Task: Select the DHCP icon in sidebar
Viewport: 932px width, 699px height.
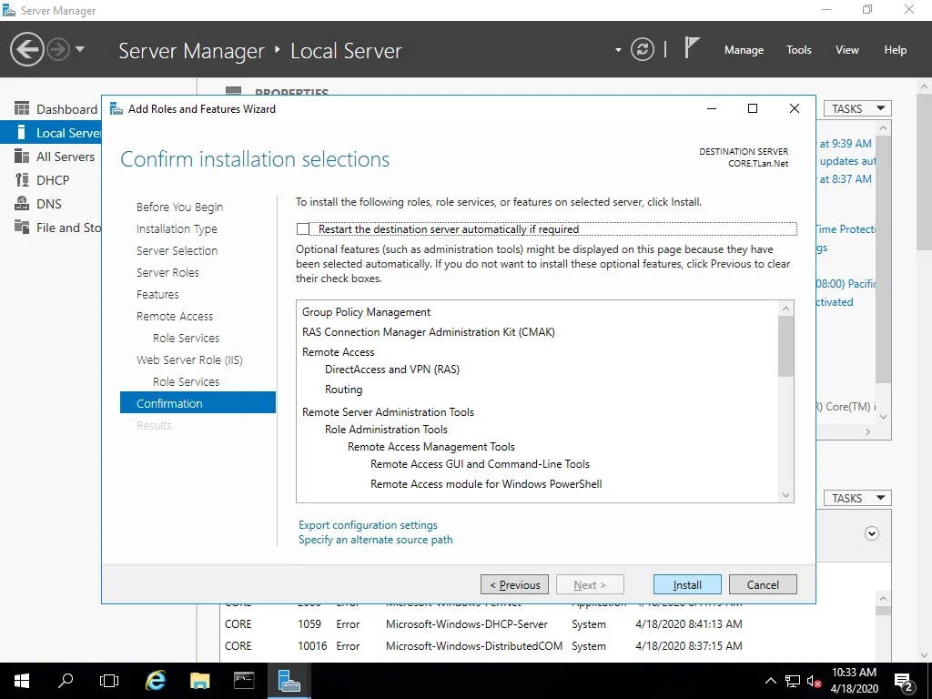Action: click(x=22, y=180)
